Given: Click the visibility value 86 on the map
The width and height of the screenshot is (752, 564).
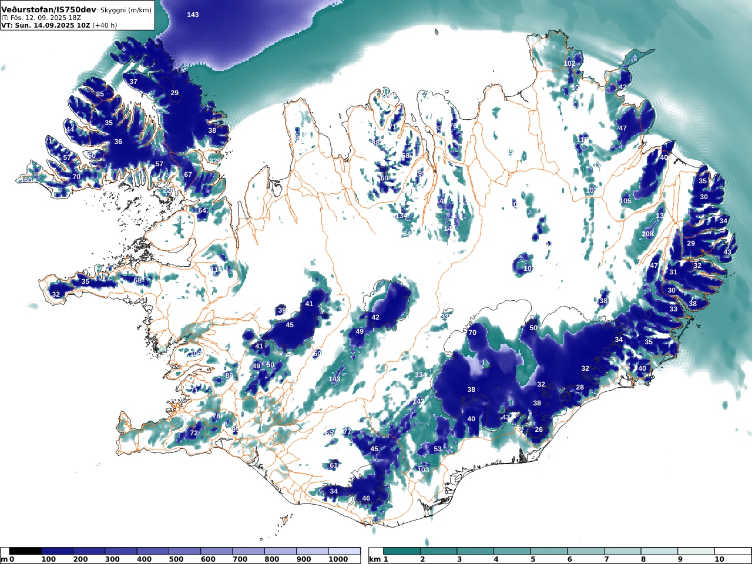Looking at the screenshot, I should coord(229,375).
